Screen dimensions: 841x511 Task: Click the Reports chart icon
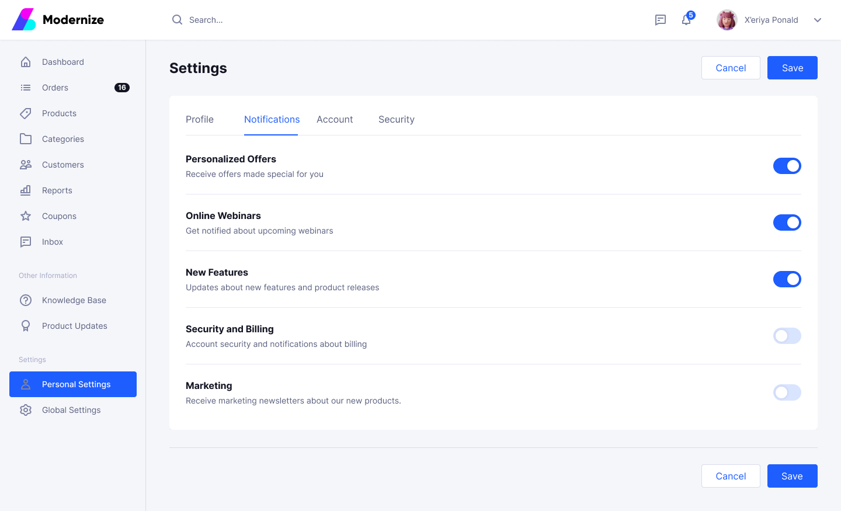[26, 190]
